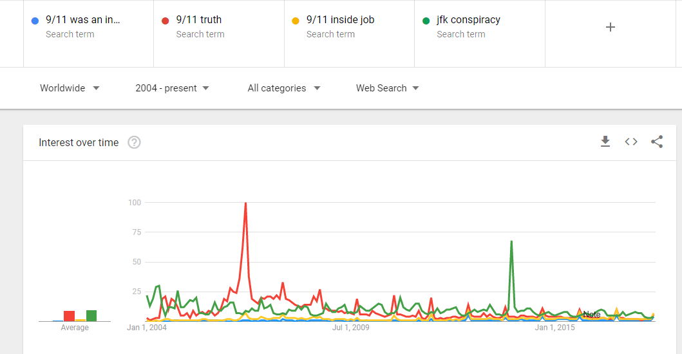Open the Interest over time help icon
The width and height of the screenshot is (682, 354).
tap(134, 143)
